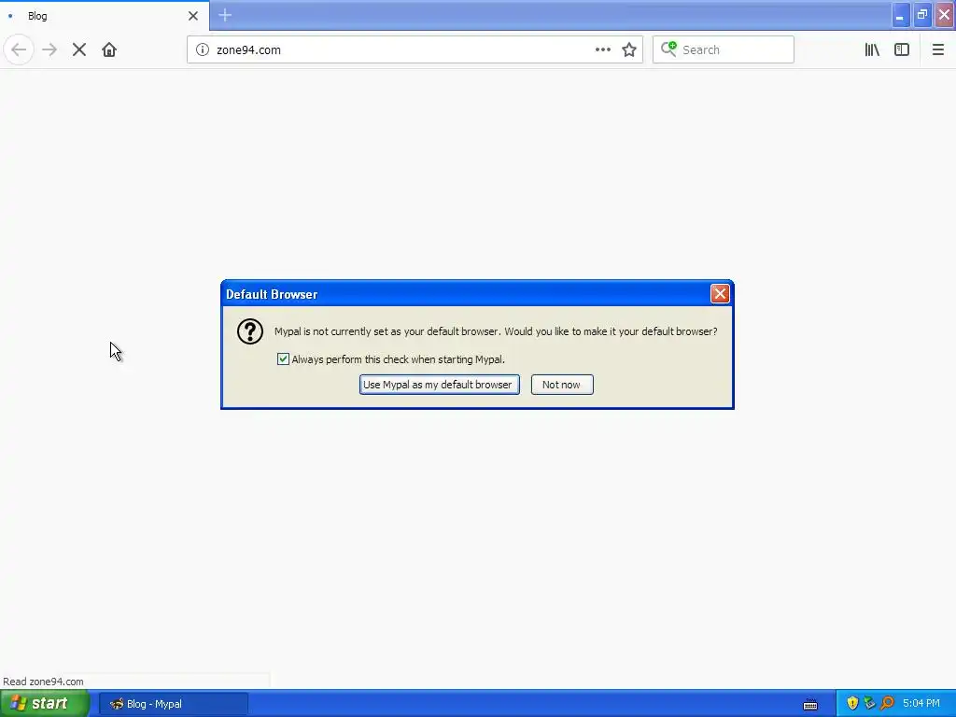
Task: Open a new tab with plus button
Action: [x=225, y=15]
